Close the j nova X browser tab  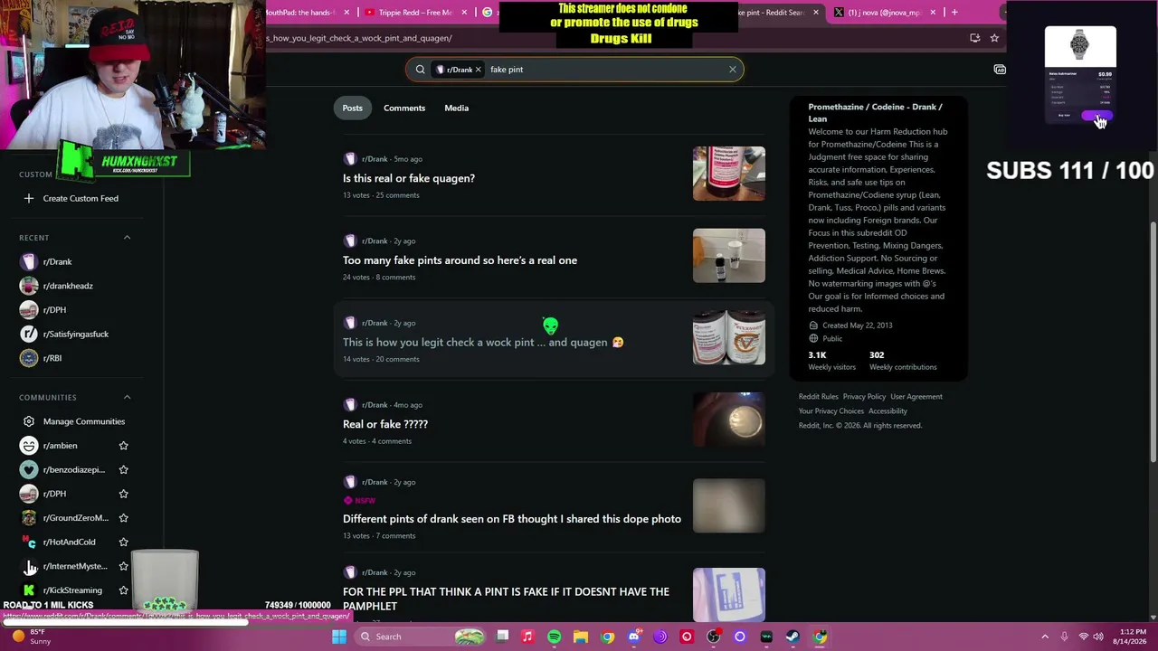click(933, 13)
